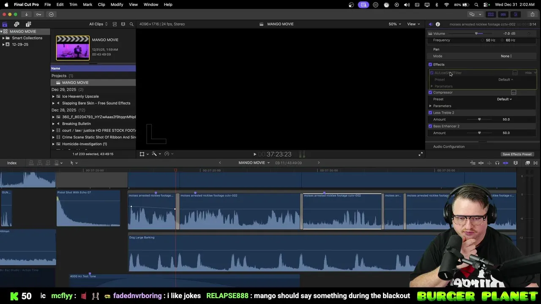Toggle the Bass Enhancer 2 checkbox

pos(430,126)
